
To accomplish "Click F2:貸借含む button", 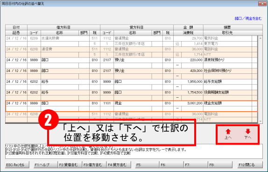I will click(x=70, y=165).
